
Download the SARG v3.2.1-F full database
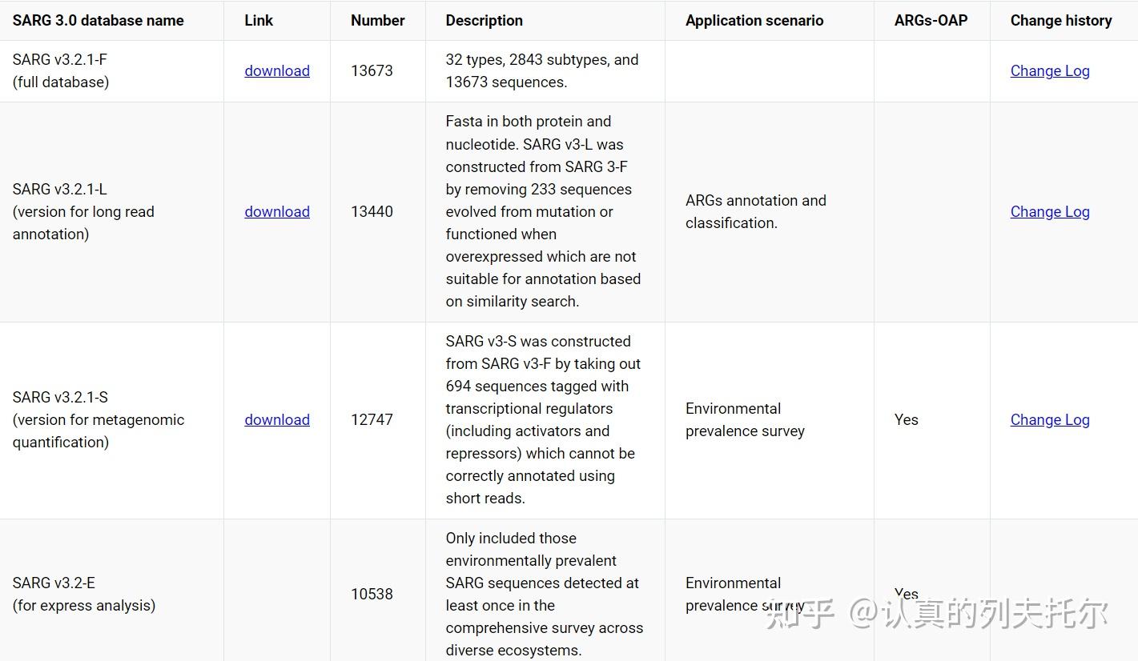[x=277, y=70]
